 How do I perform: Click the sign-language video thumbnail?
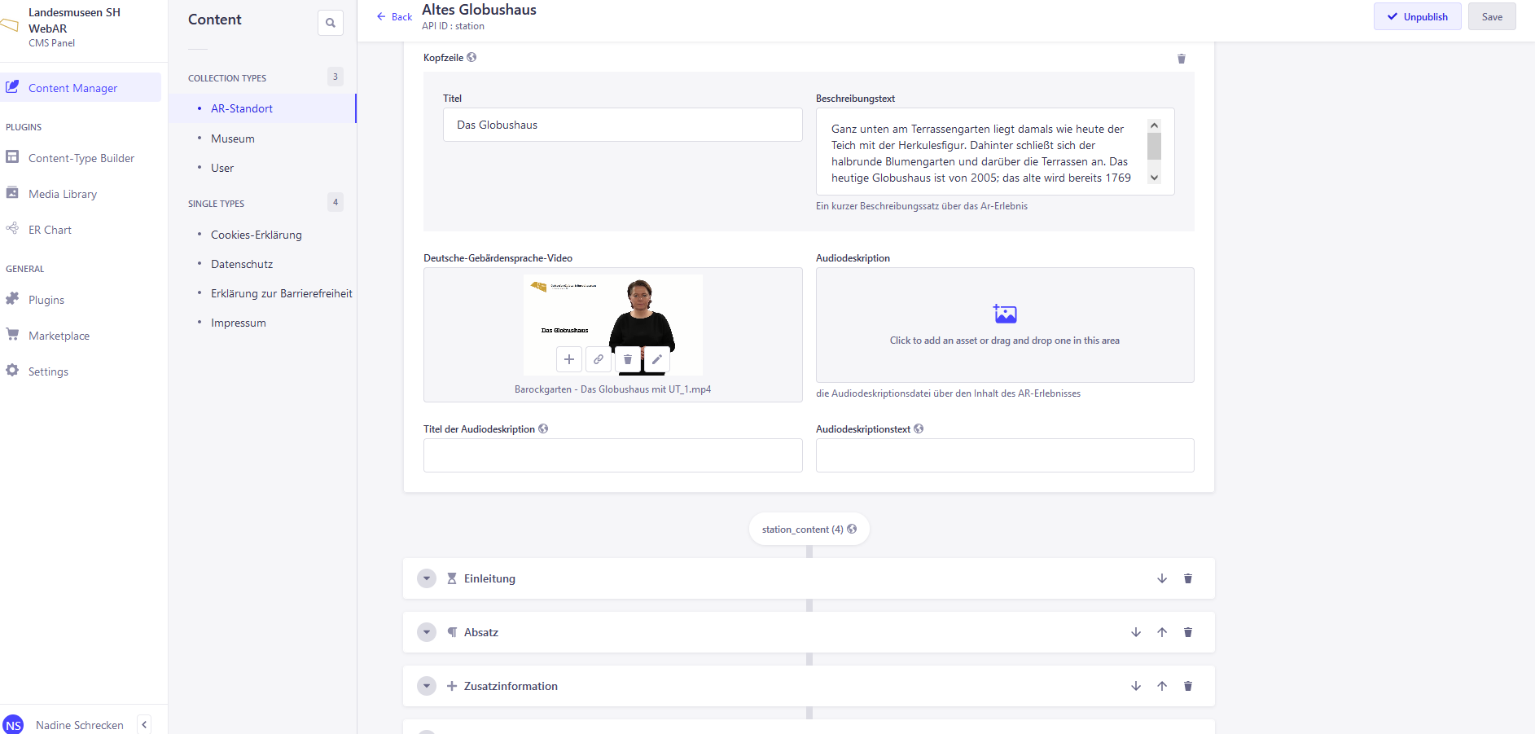coord(613,325)
